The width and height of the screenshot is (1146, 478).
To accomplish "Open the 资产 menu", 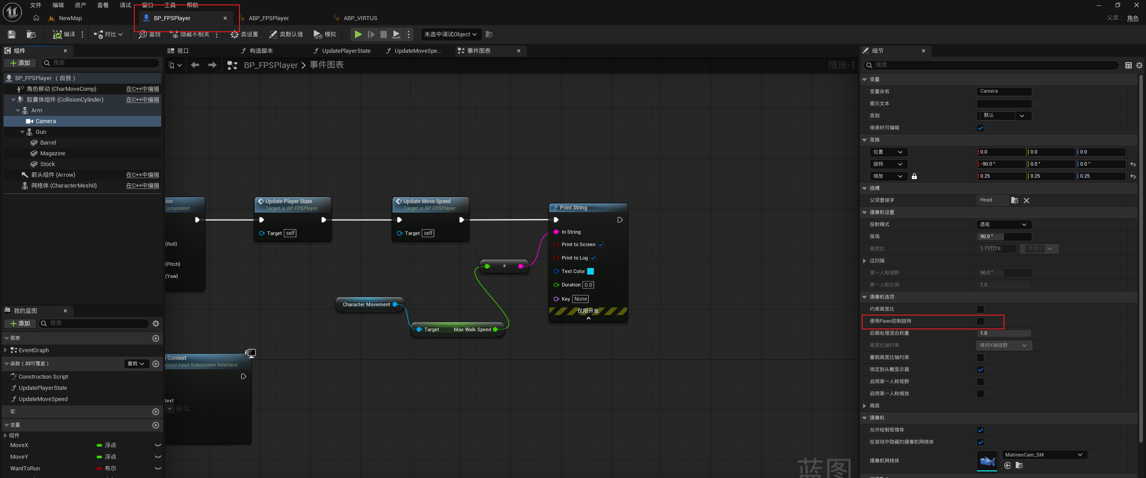I will [80, 5].
